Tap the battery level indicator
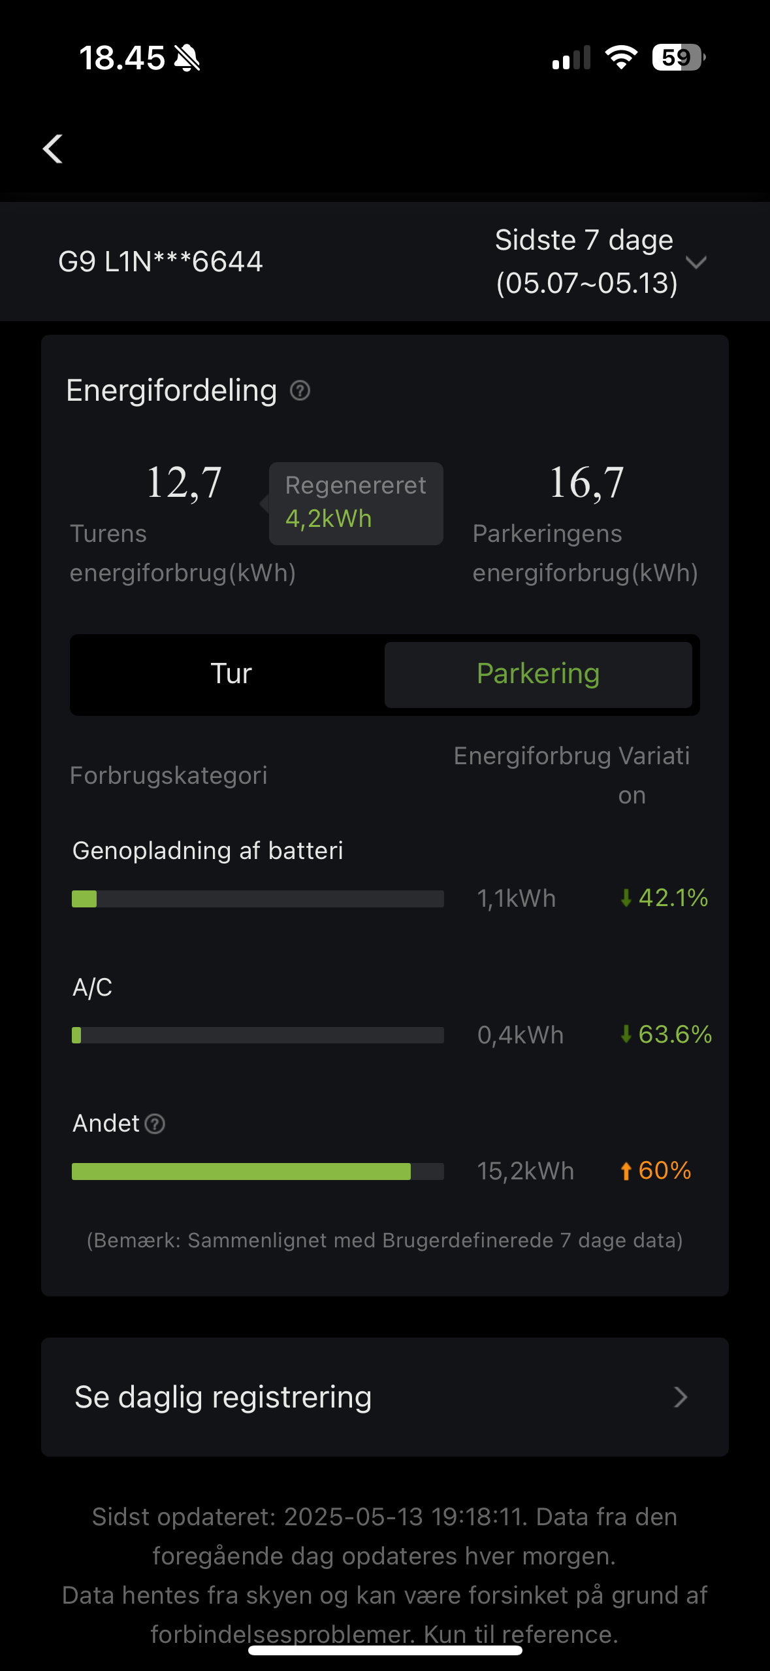The image size is (770, 1671). [678, 58]
